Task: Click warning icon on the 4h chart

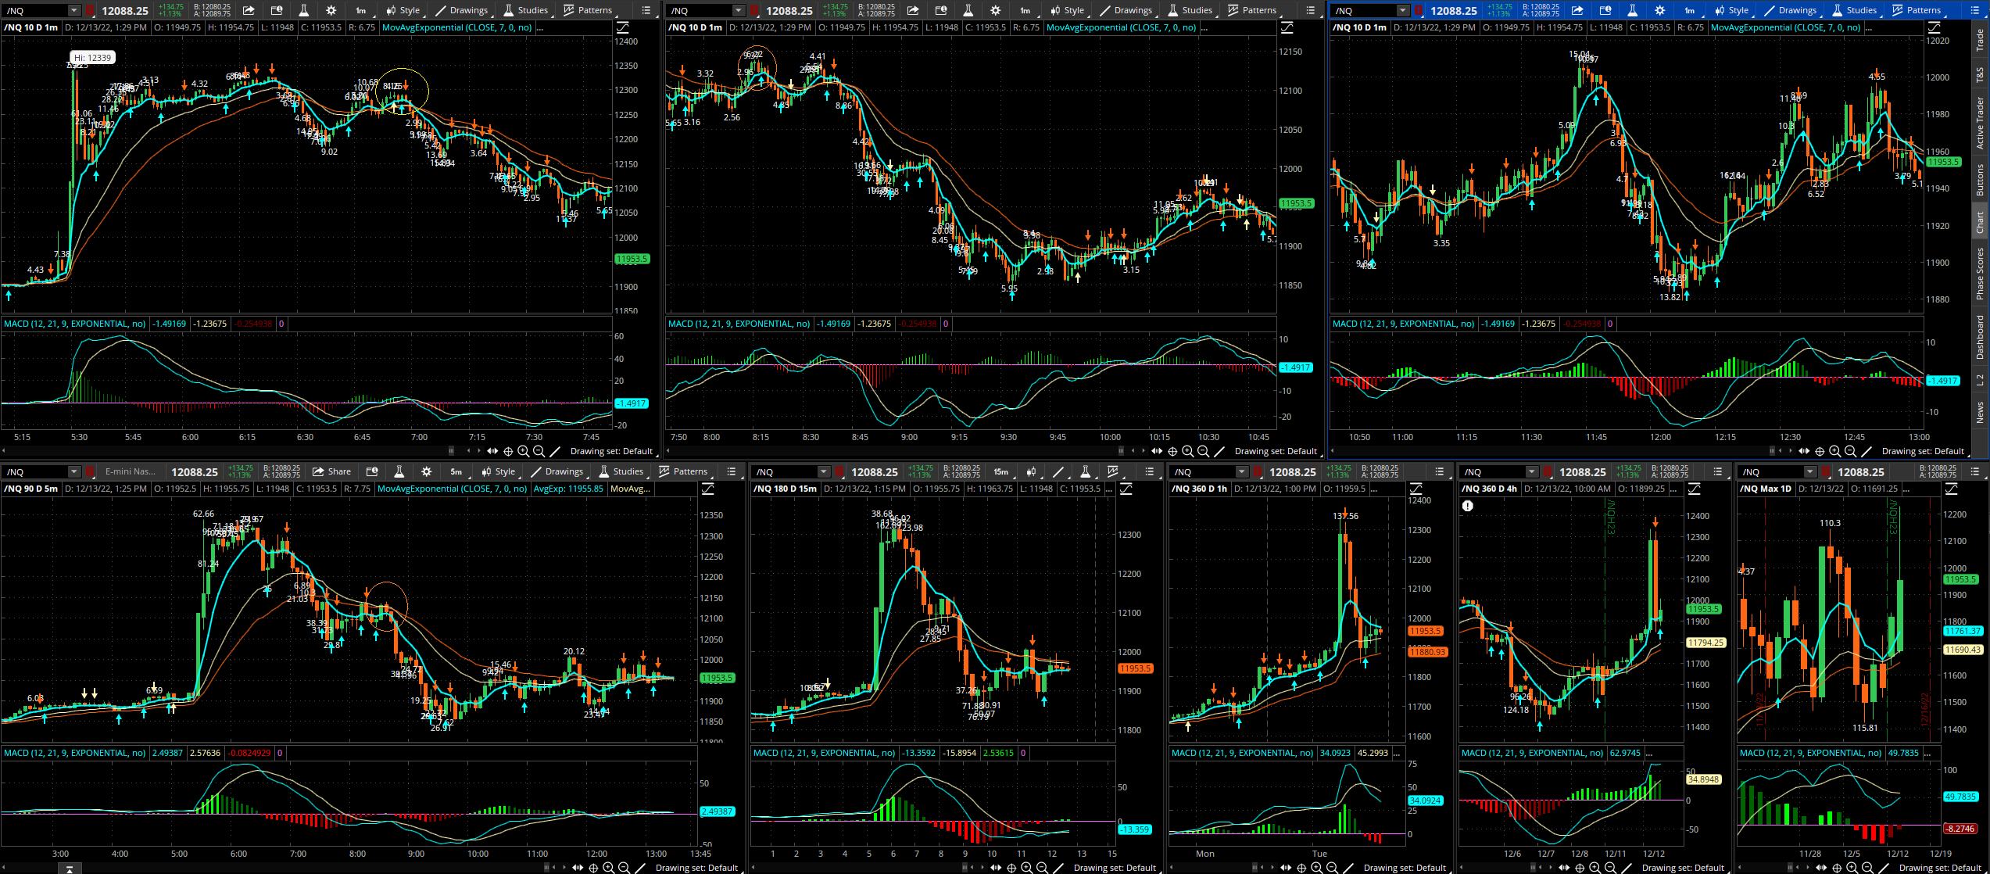Action: [1468, 506]
